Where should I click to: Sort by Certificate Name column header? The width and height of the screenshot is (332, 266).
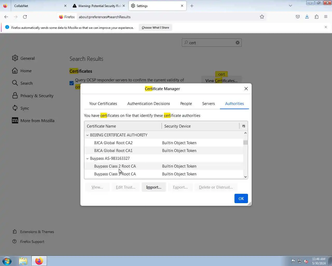click(123, 126)
